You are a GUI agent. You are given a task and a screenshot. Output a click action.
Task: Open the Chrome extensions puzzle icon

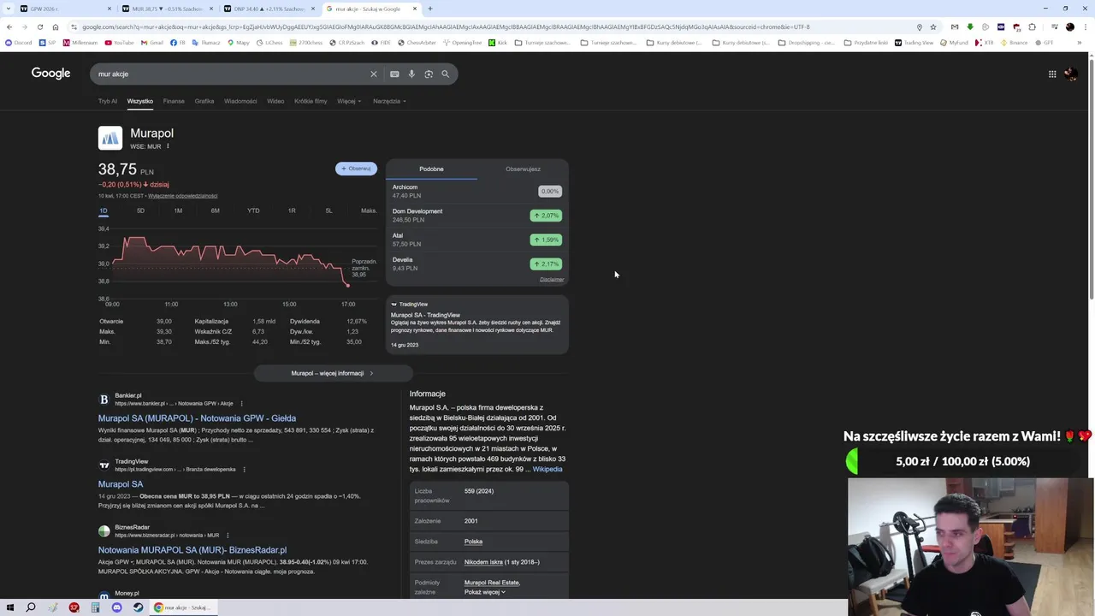click(1032, 27)
